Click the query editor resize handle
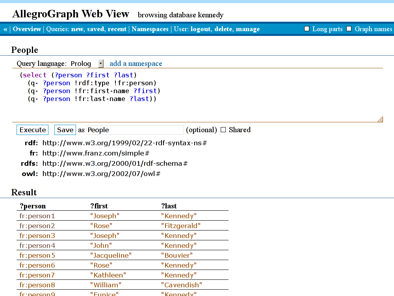The height and width of the screenshot is (296, 394). (380, 119)
